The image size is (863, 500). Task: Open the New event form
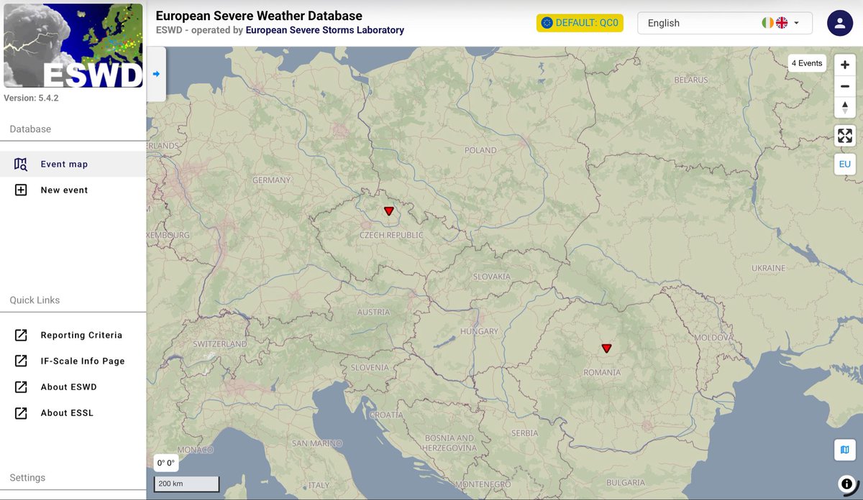73,190
